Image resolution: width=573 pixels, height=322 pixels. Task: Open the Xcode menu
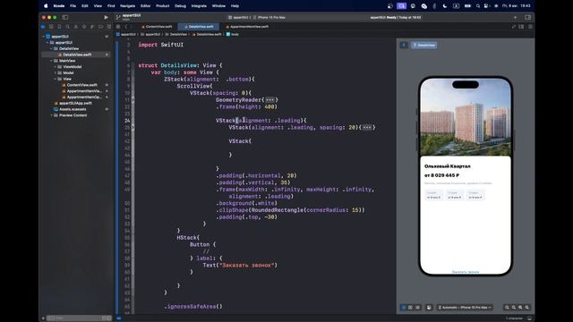pos(59,6)
